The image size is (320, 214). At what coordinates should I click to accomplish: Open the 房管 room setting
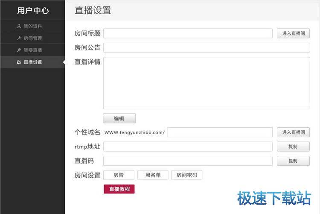[x=119, y=175]
